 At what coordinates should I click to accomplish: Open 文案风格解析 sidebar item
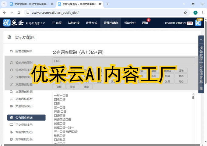(24, 99)
